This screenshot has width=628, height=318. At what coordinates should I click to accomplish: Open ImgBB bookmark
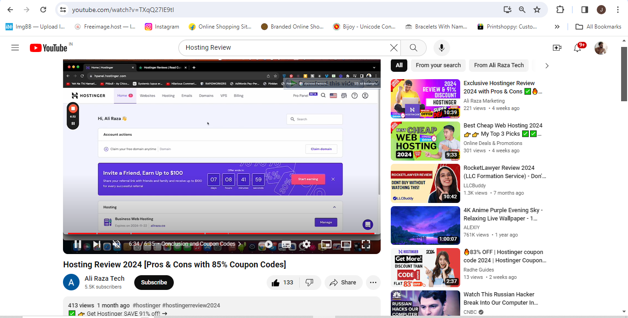(35, 27)
